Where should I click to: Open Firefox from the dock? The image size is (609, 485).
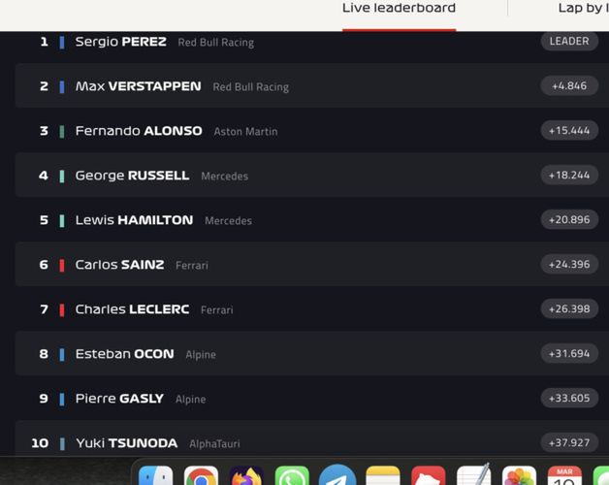[246, 475]
